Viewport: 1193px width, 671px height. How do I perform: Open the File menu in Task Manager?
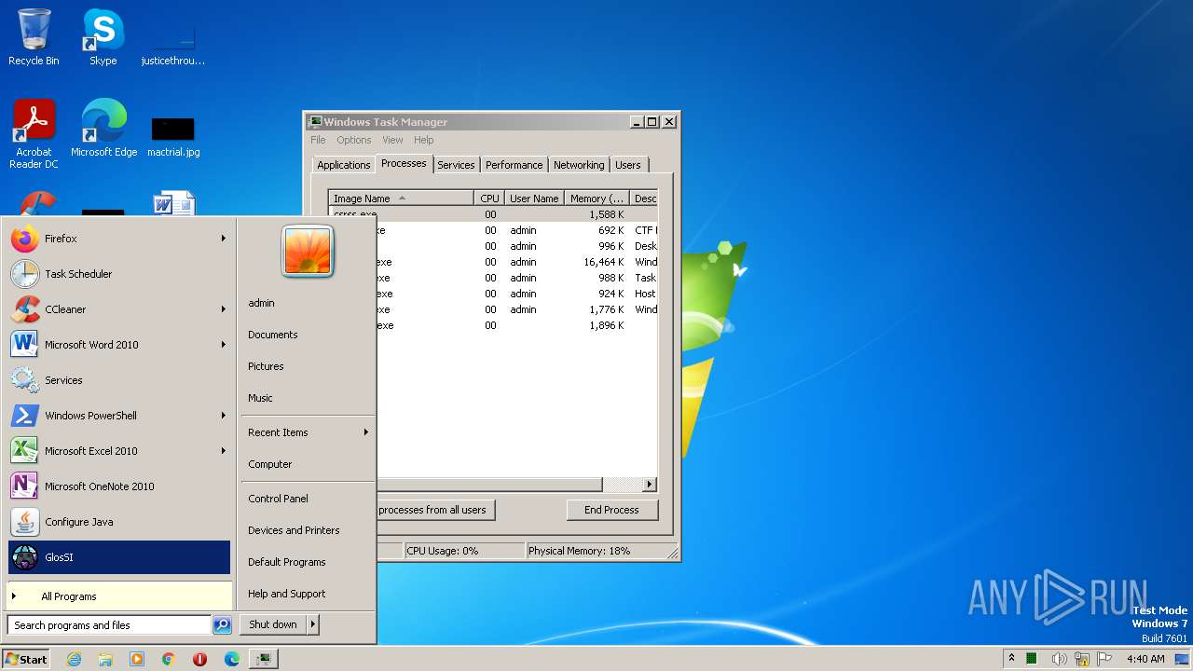point(318,140)
